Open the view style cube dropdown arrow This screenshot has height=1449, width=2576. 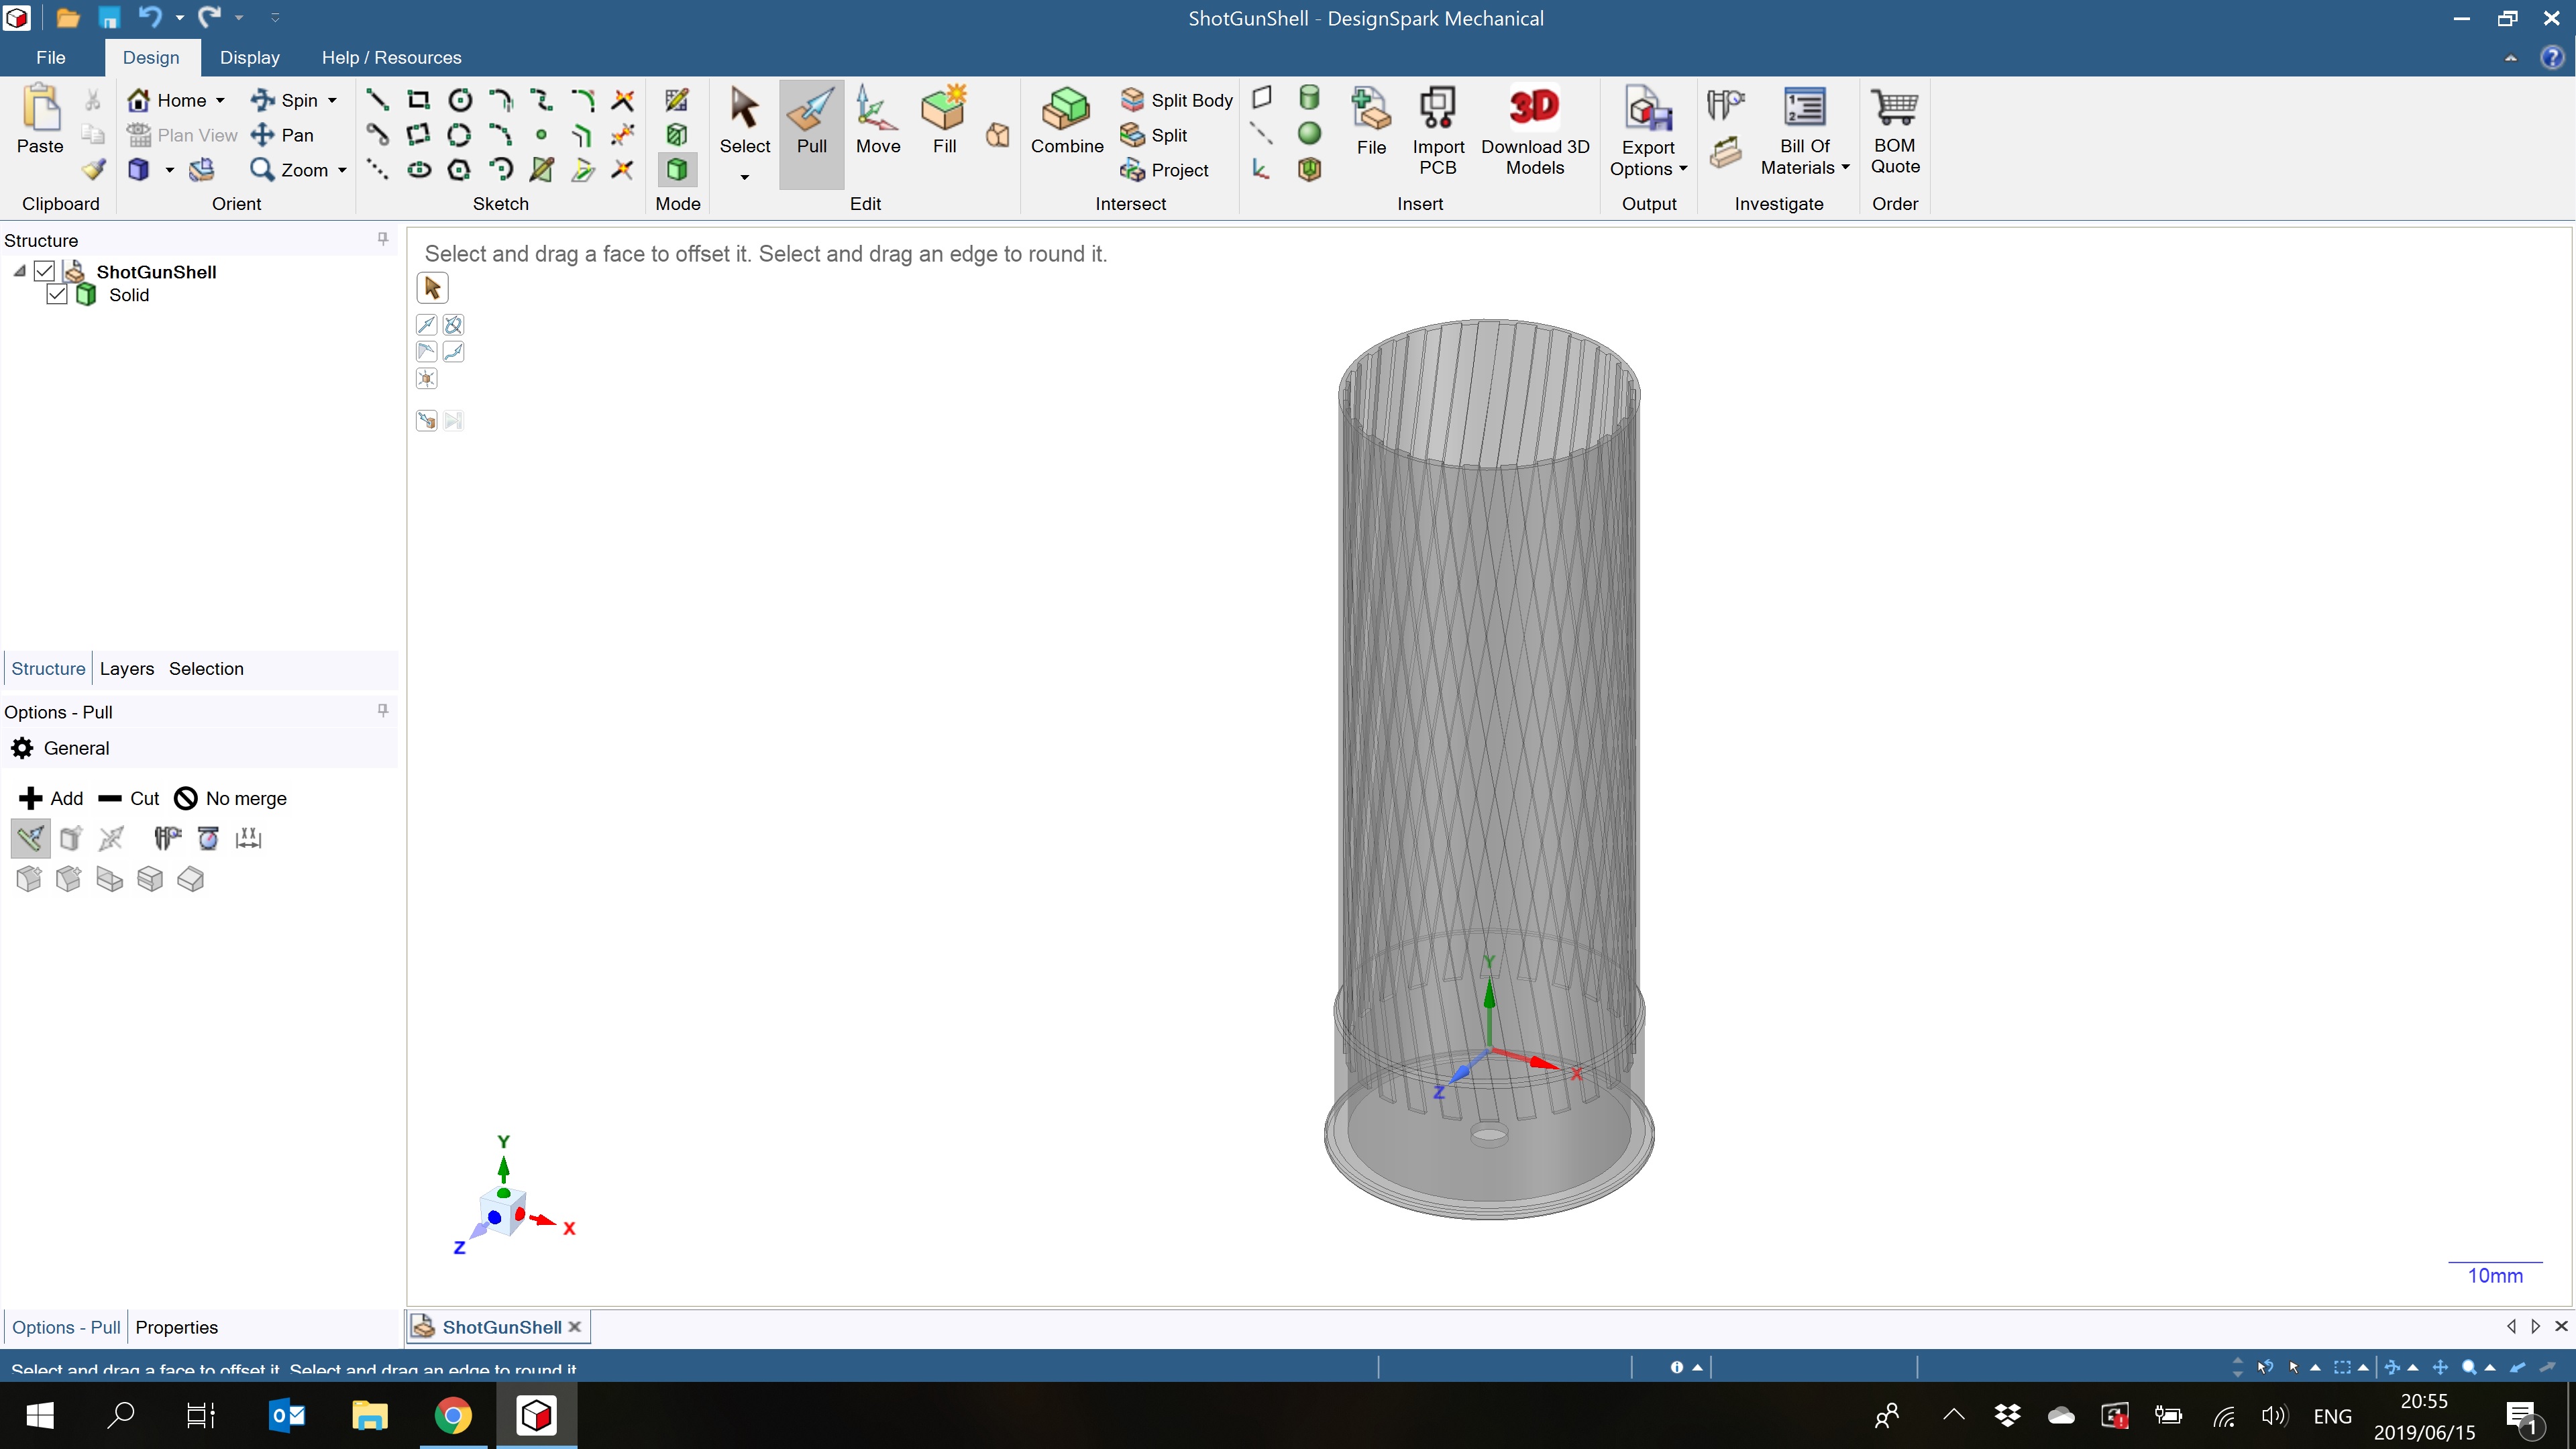(x=169, y=170)
